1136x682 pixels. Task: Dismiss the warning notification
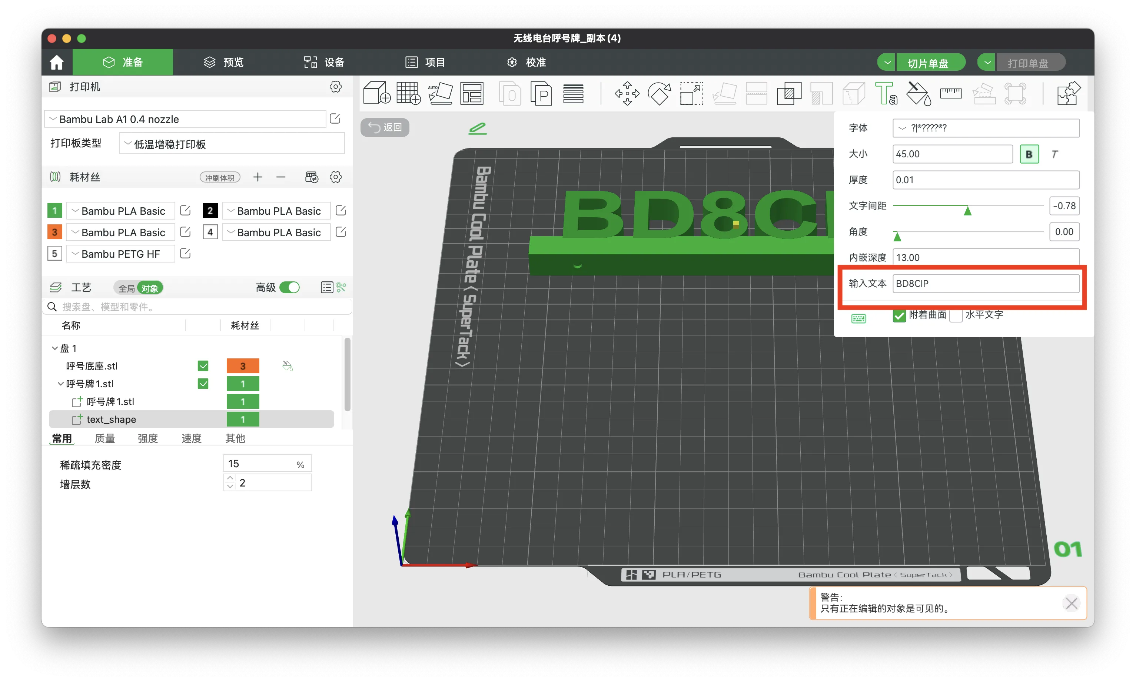click(x=1071, y=603)
